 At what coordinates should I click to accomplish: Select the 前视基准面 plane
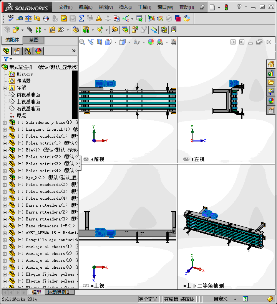point(28,95)
